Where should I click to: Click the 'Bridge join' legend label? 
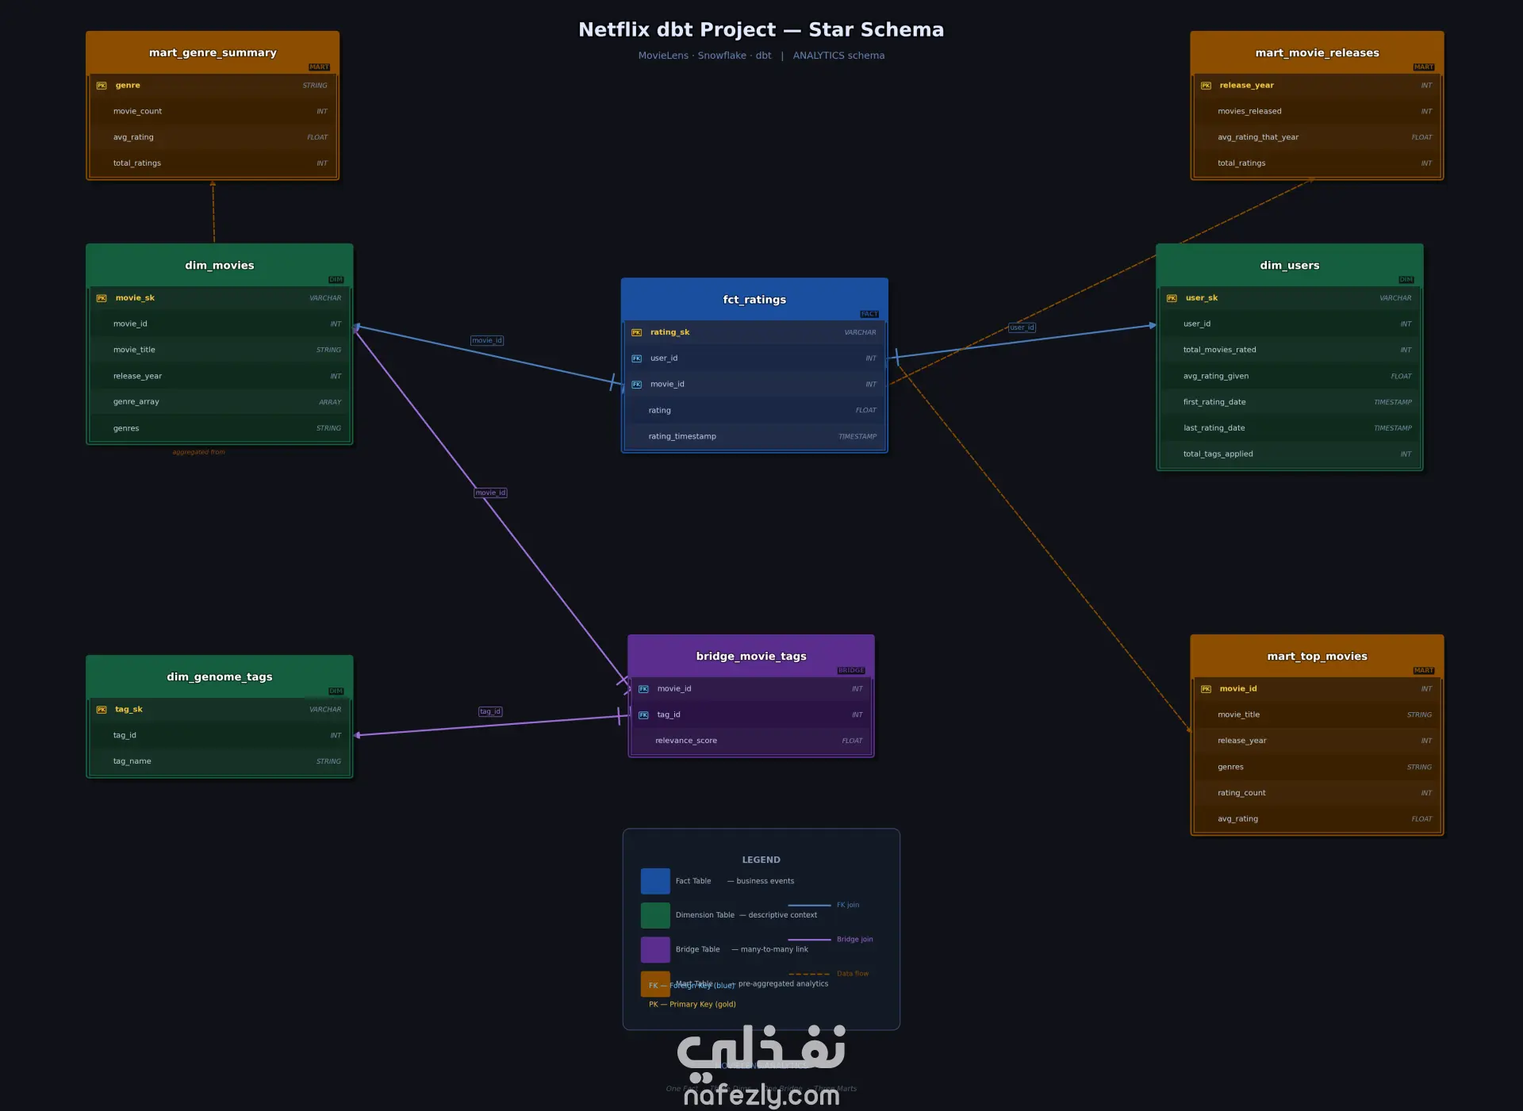coord(854,939)
